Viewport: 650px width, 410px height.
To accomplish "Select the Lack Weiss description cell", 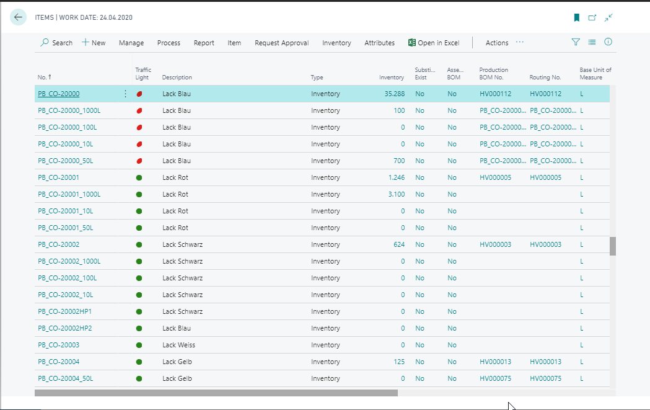I will (x=178, y=345).
